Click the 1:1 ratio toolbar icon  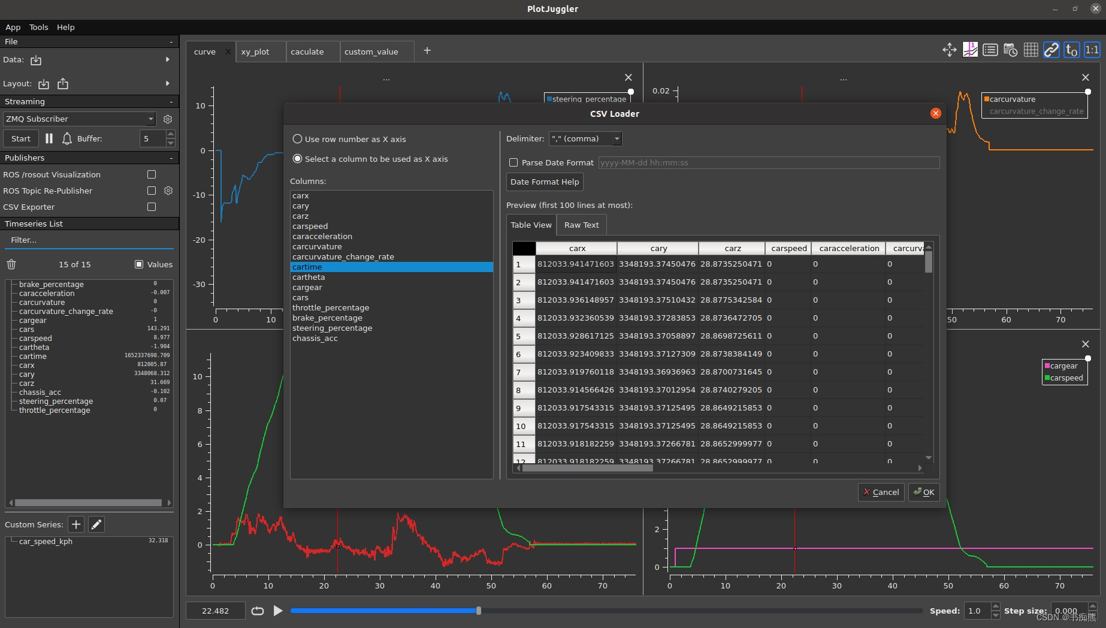coord(1092,50)
